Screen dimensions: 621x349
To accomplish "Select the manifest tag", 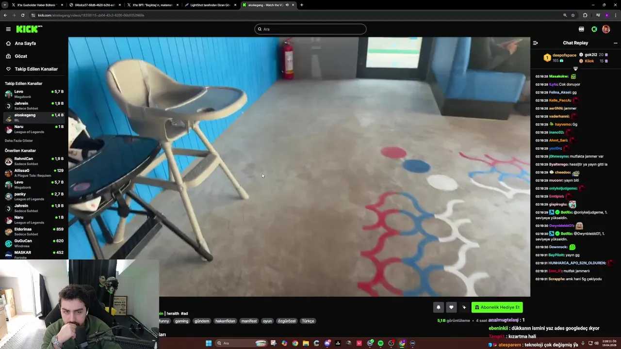I will pyautogui.click(x=249, y=321).
